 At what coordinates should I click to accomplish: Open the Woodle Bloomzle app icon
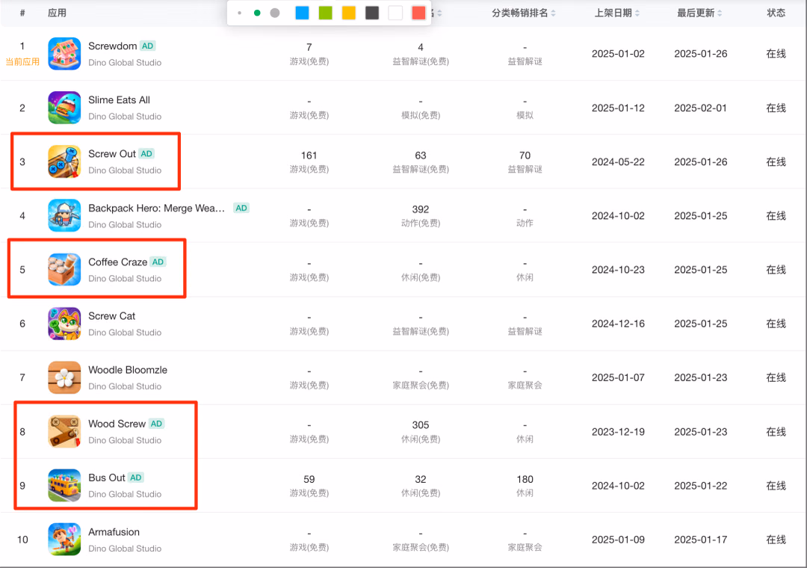(64, 377)
